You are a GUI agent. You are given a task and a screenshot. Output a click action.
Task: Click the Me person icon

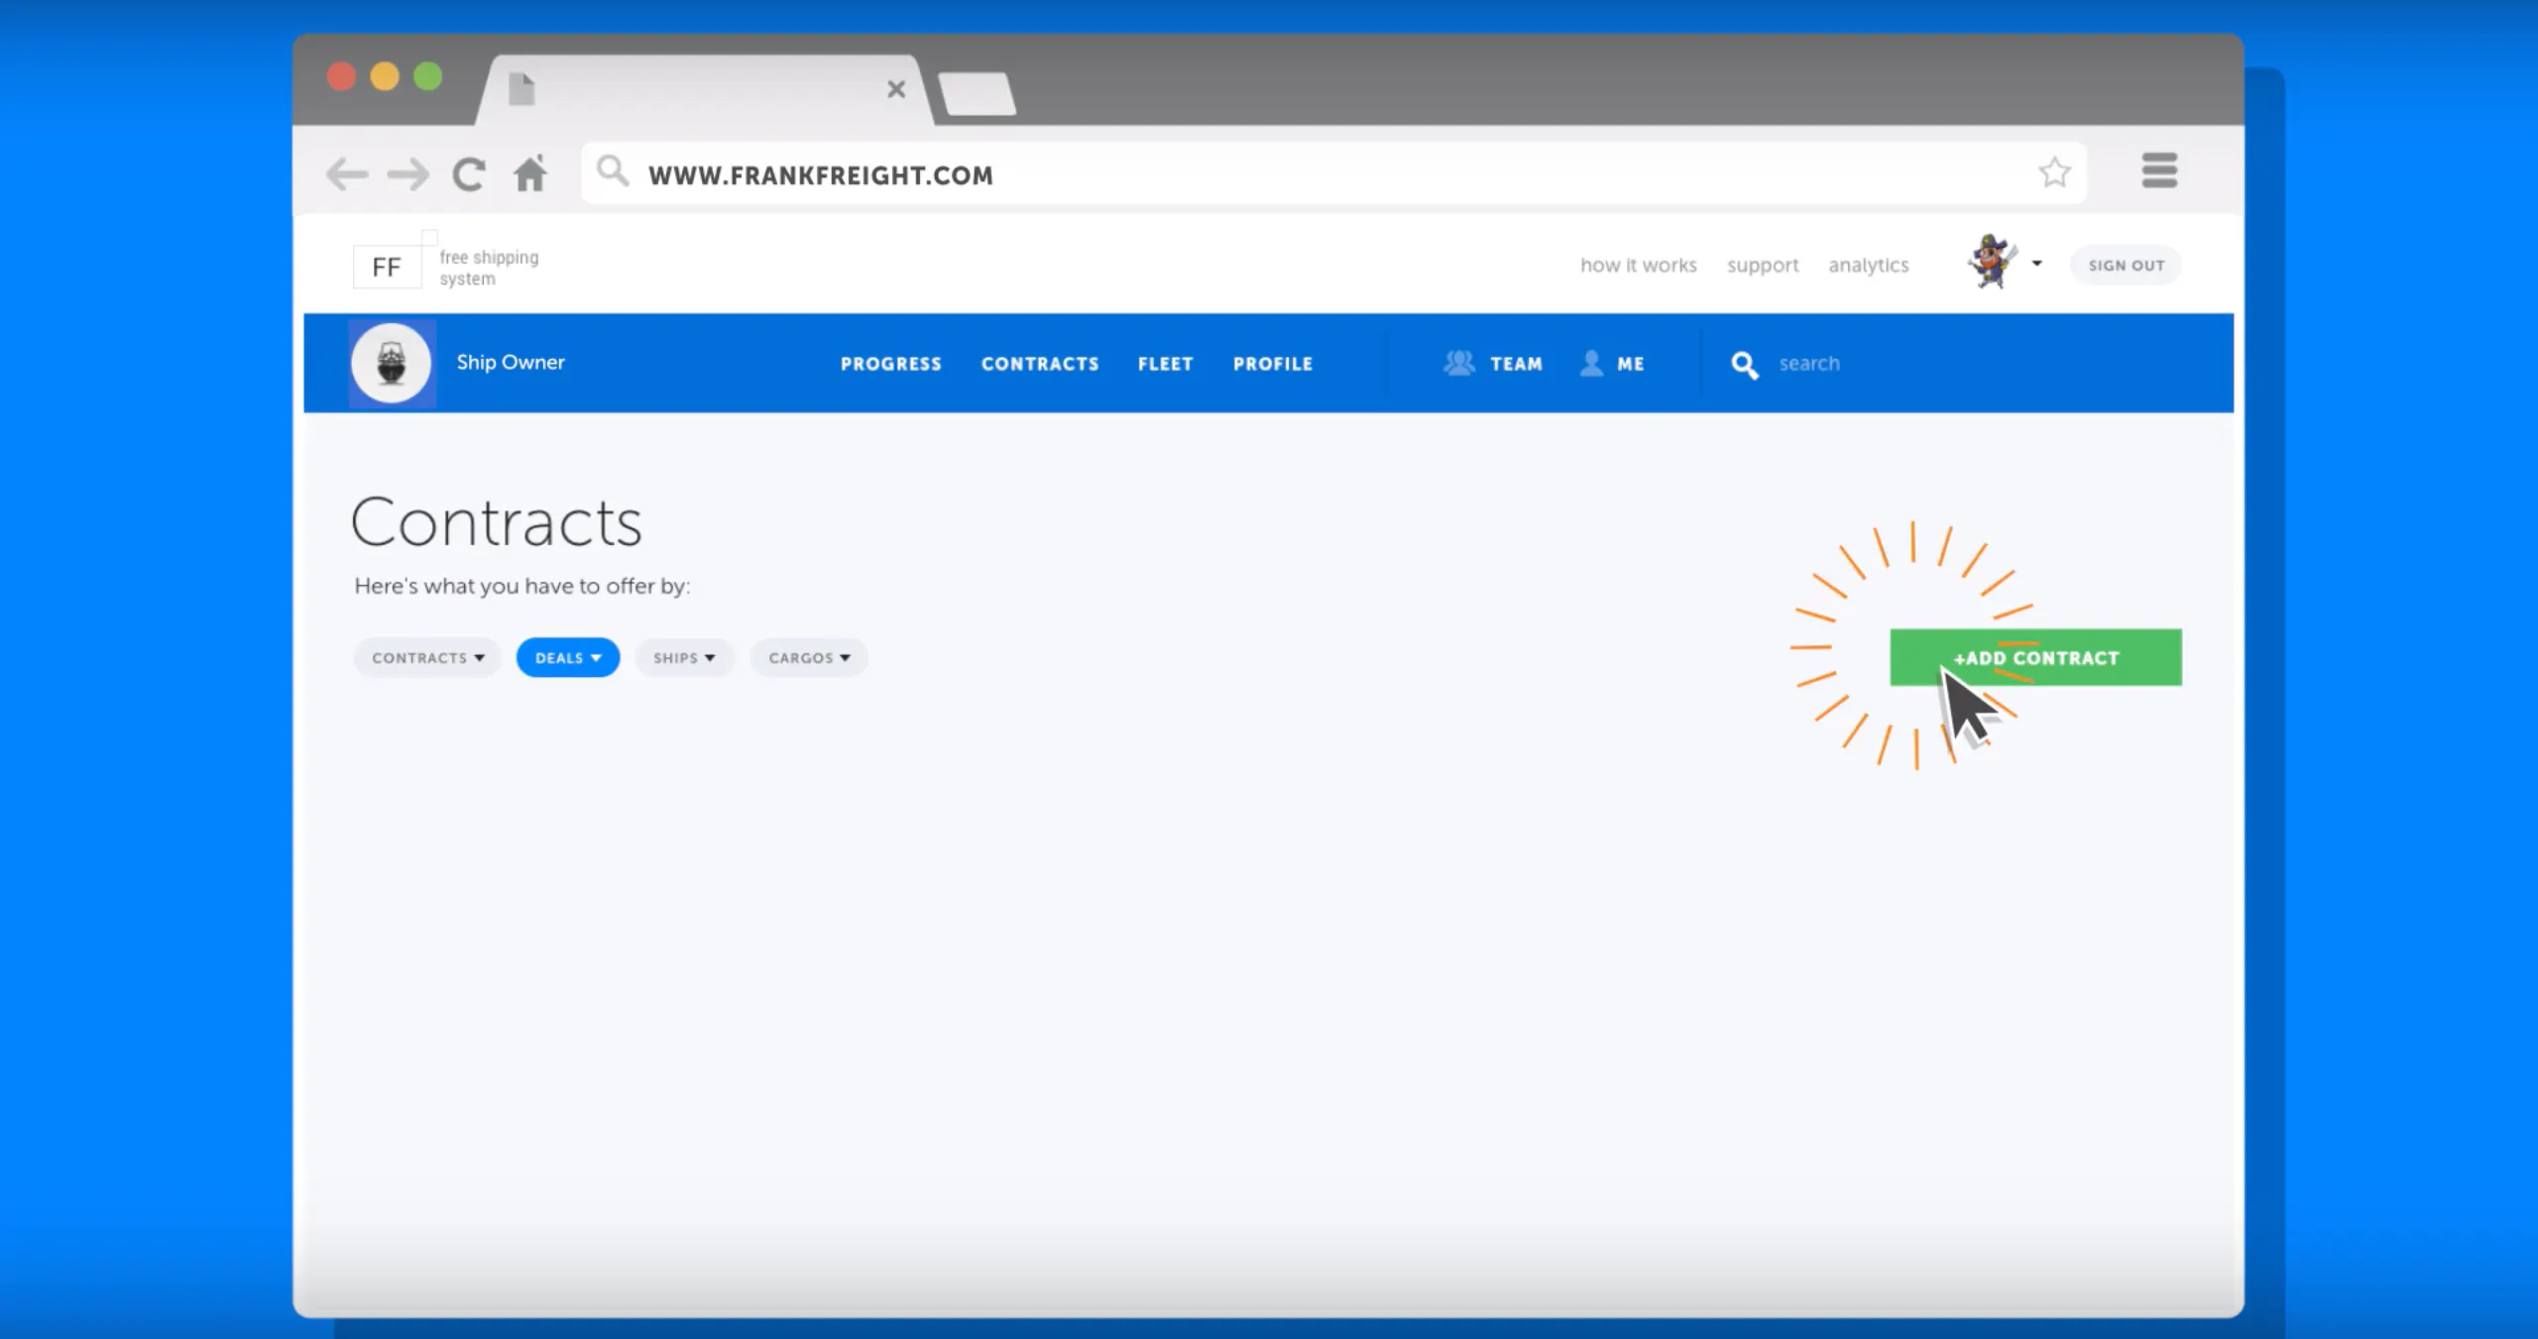[1591, 363]
